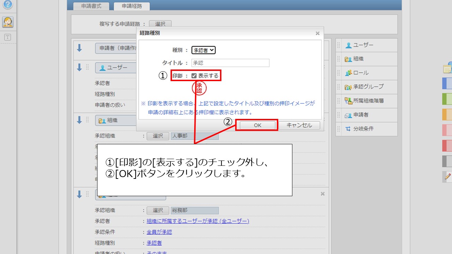Uncheck the 表示する checkbox for 印影

[194, 76]
